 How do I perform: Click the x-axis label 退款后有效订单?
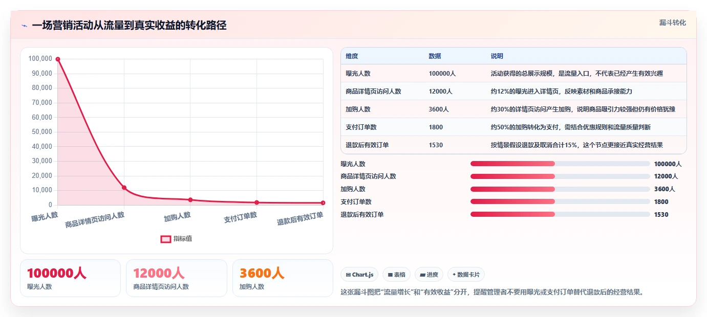(x=300, y=218)
